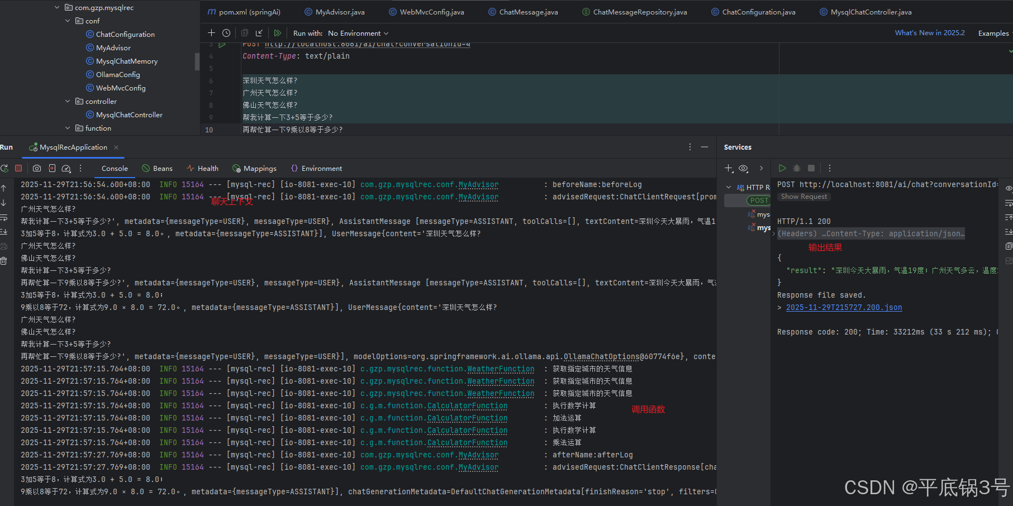Click the Show Request button
This screenshot has height=506, width=1013.
click(803, 196)
